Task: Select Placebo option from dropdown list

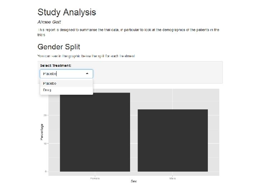Action: [50, 83]
